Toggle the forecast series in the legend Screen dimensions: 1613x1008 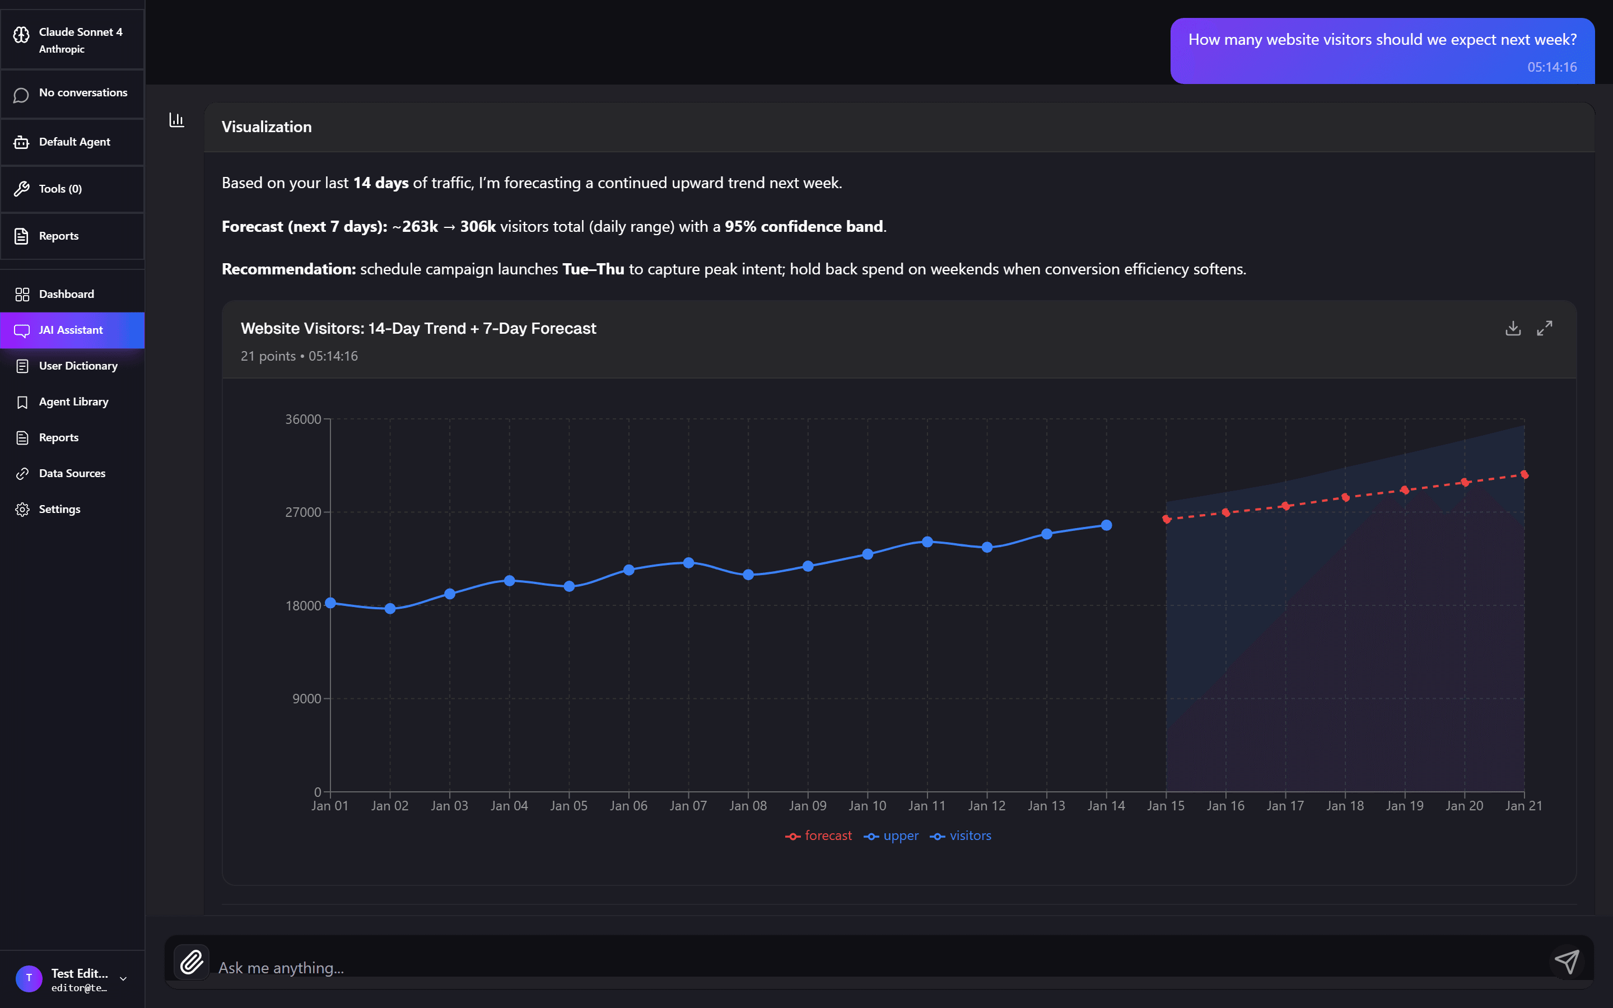pos(818,836)
